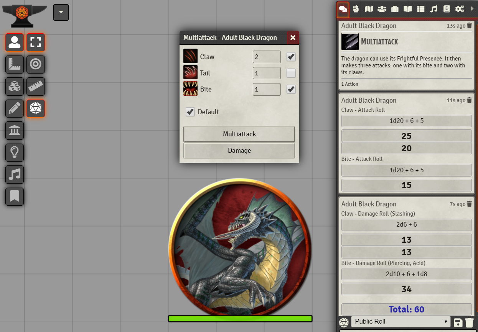Viewport: 478px width, 332px height.
Task: Open the Drawing Tools pencil icon
Action: (15, 108)
